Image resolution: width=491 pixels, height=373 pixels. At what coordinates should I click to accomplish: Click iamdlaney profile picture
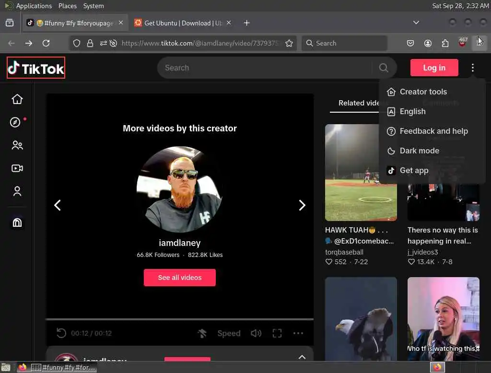[x=180, y=189]
